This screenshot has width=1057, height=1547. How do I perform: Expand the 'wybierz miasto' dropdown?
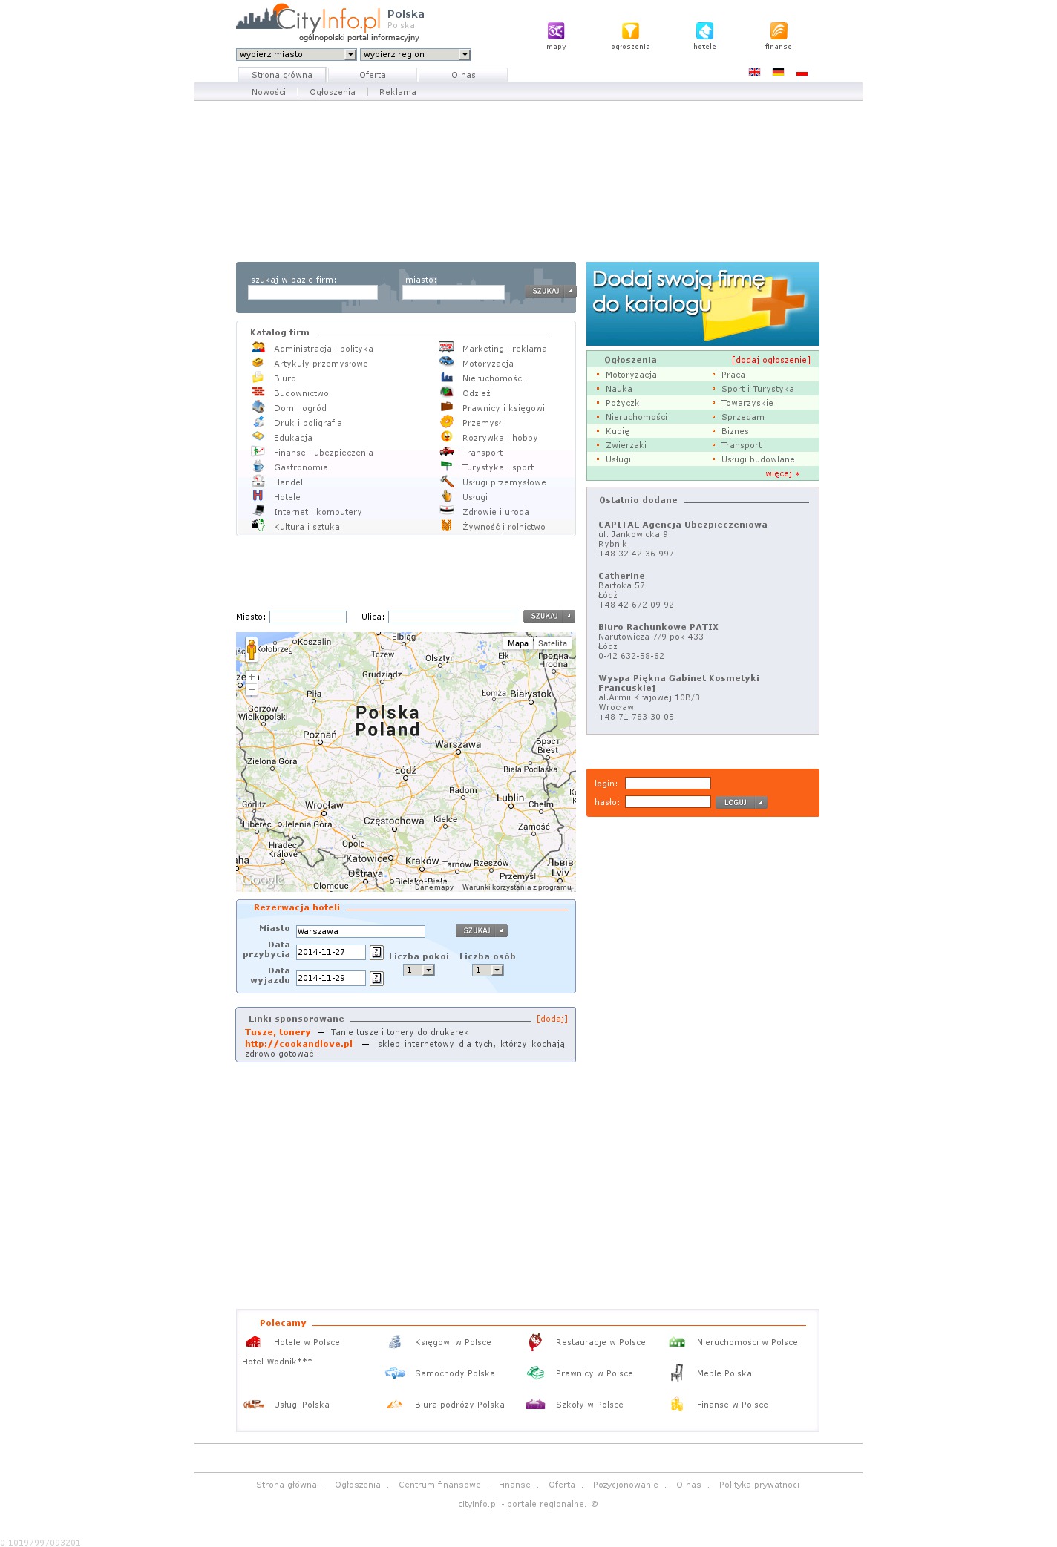pyautogui.click(x=350, y=55)
